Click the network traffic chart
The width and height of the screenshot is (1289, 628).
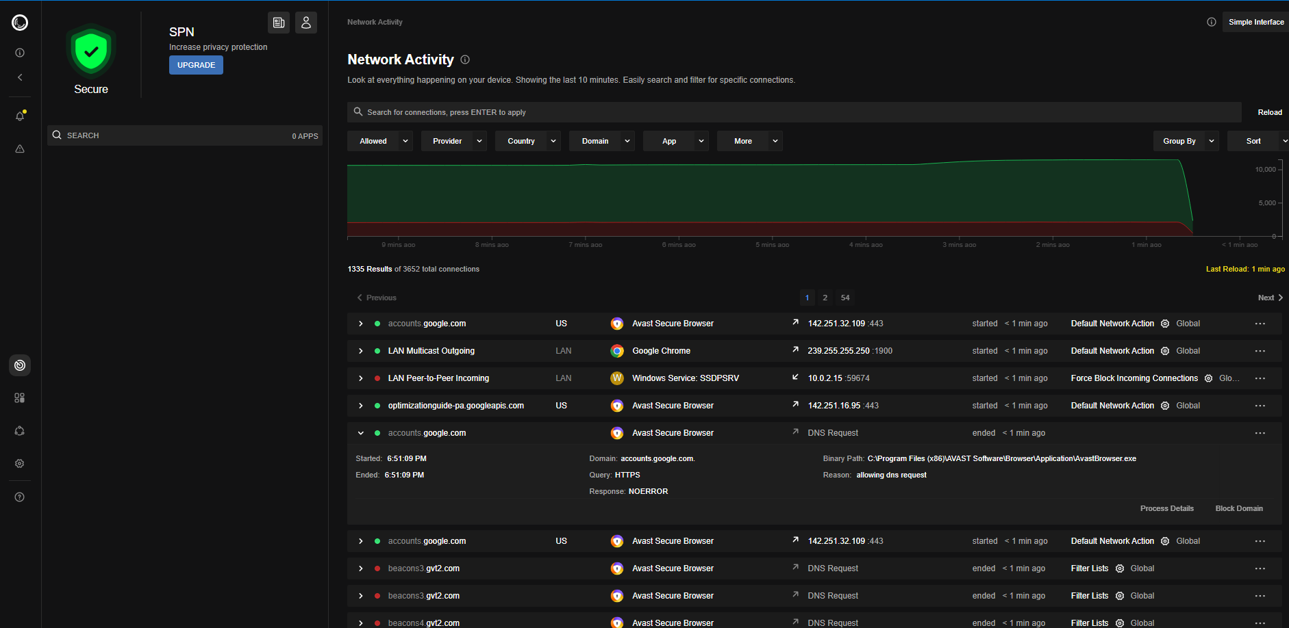(x=815, y=200)
